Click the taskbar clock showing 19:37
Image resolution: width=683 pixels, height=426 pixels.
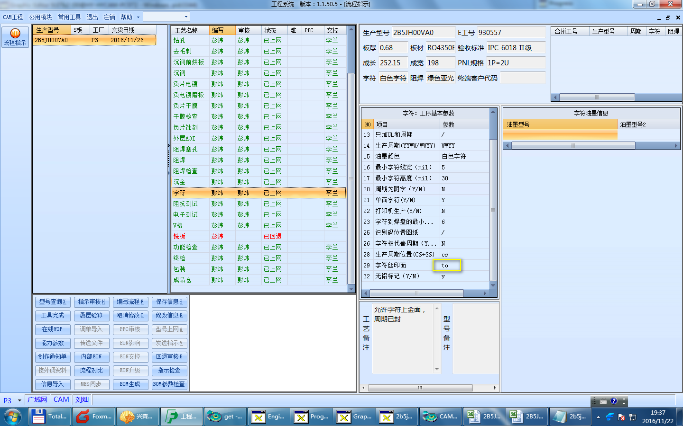pyautogui.click(x=657, y=417)
